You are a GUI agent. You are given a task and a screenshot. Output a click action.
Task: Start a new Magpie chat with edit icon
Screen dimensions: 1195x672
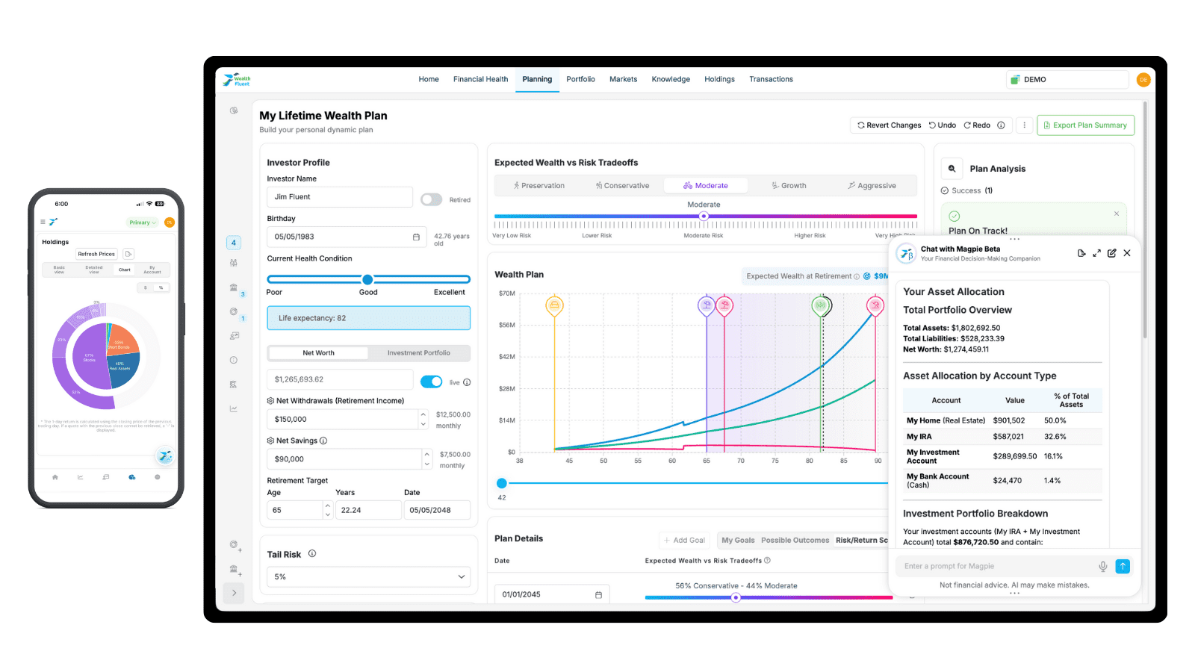point(1111,253)
